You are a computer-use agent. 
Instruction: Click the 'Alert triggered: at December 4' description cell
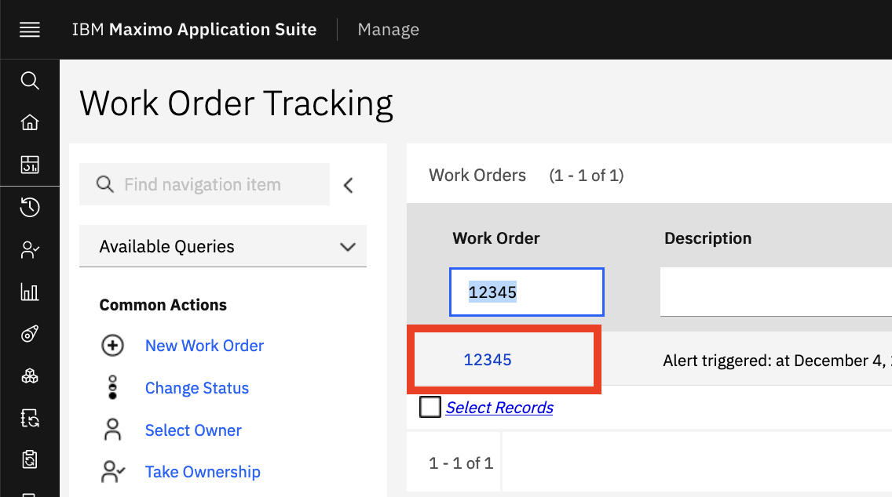[x=777, y=361]
